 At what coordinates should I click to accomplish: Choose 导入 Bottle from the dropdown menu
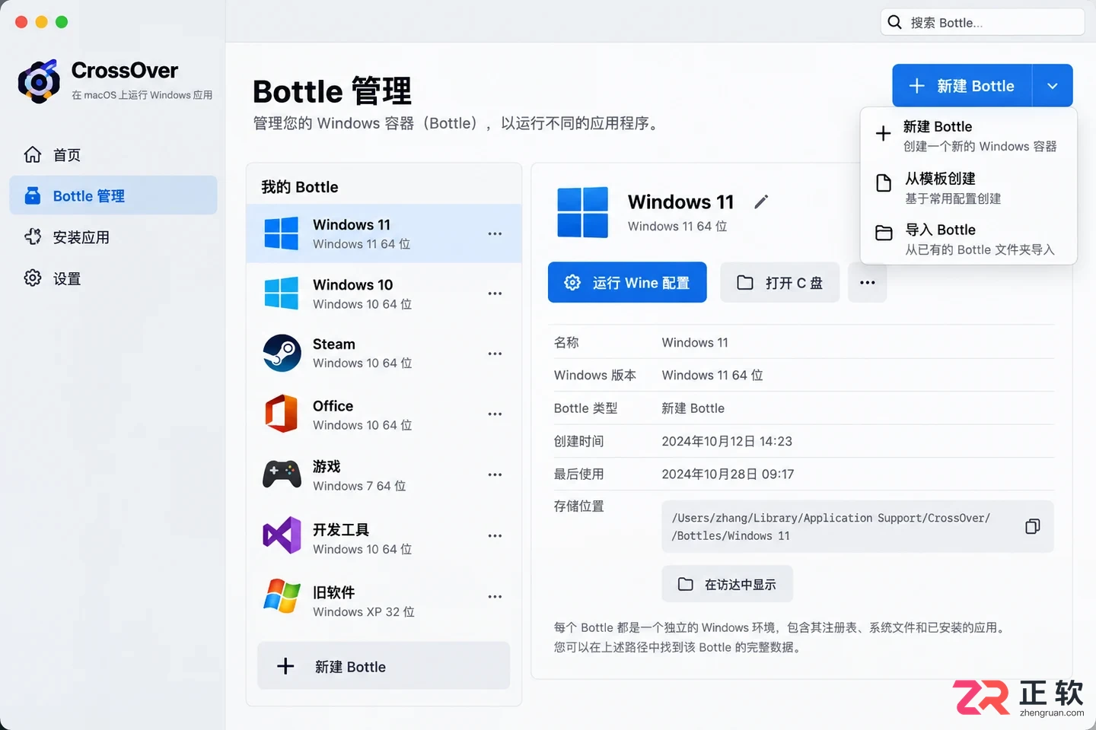point(969,240)
